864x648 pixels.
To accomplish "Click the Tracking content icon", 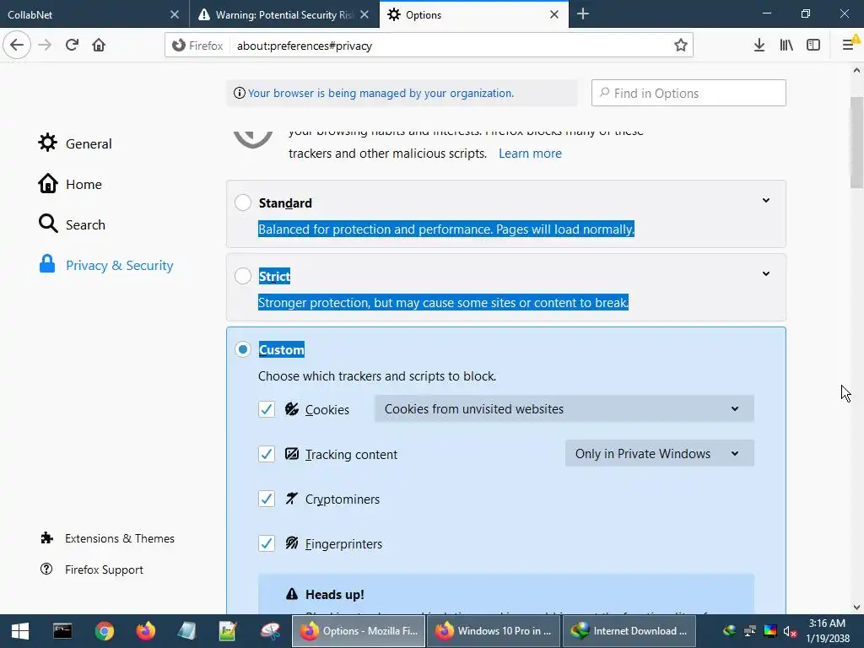I will point(291,454).
